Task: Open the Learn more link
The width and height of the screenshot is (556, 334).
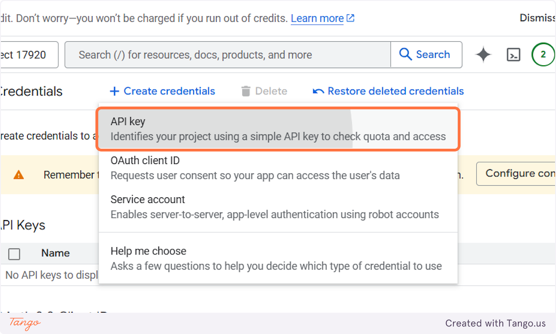Action: tap(317, 18)
